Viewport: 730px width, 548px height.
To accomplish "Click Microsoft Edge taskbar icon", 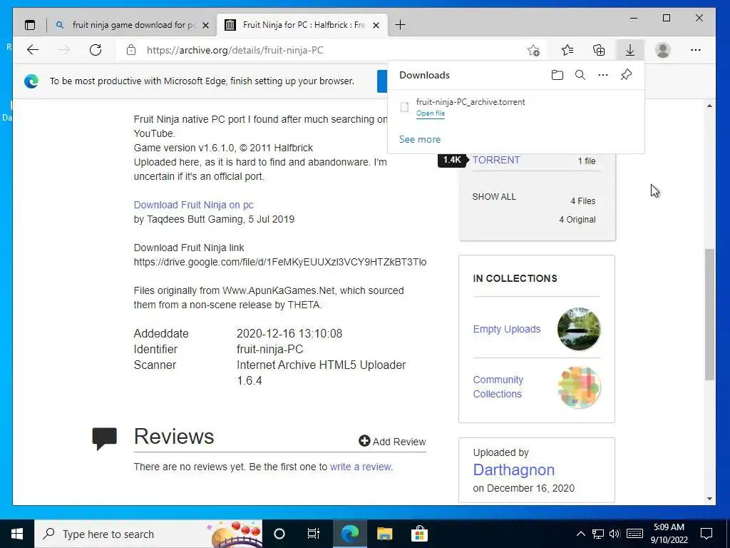I will click(x=349, y=534).
